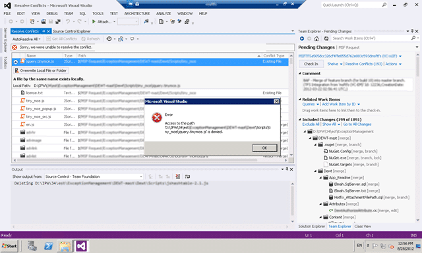Close the Resolve Conflicts tab
The image size is (422, 253).
[x=48, y=31]
